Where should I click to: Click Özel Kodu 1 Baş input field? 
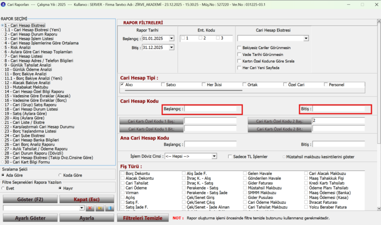tap(211, 120)
